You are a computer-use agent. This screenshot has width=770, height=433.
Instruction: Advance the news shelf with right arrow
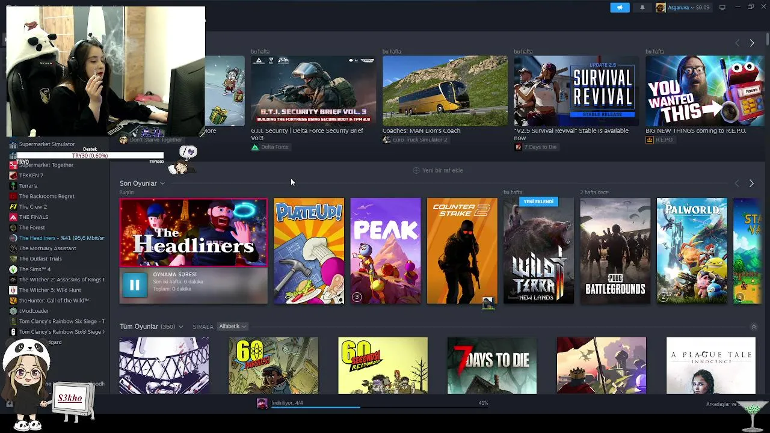click(x=751, y=43)
